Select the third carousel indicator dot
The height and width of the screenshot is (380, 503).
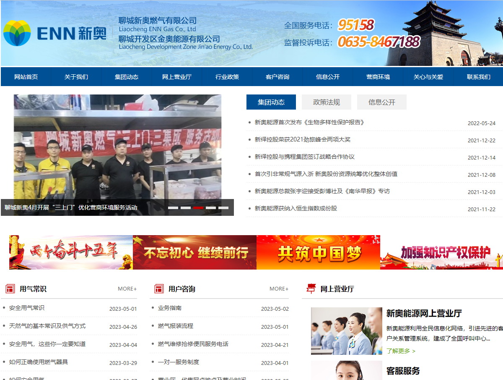tap(198, 207)
